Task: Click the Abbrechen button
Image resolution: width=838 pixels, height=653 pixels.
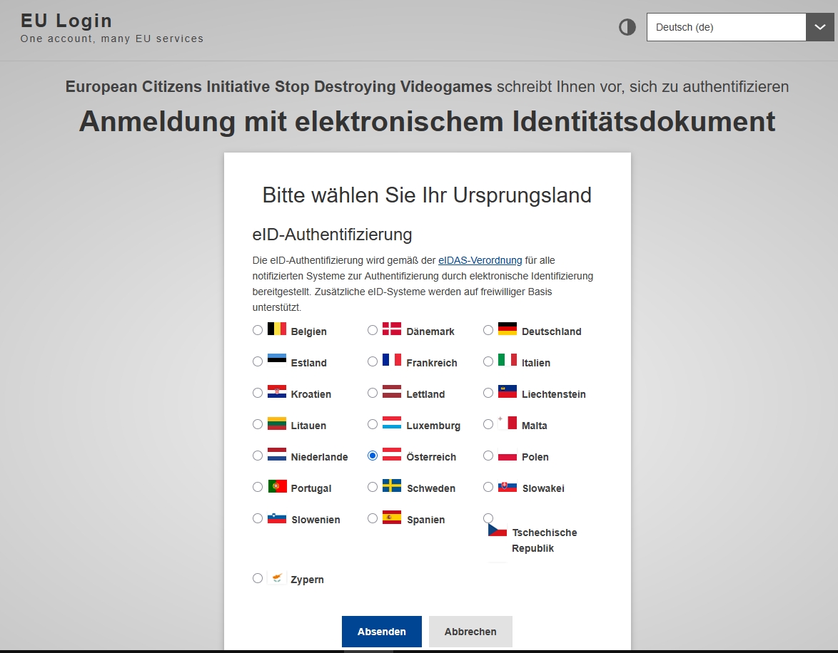Action: pos(470,632)
